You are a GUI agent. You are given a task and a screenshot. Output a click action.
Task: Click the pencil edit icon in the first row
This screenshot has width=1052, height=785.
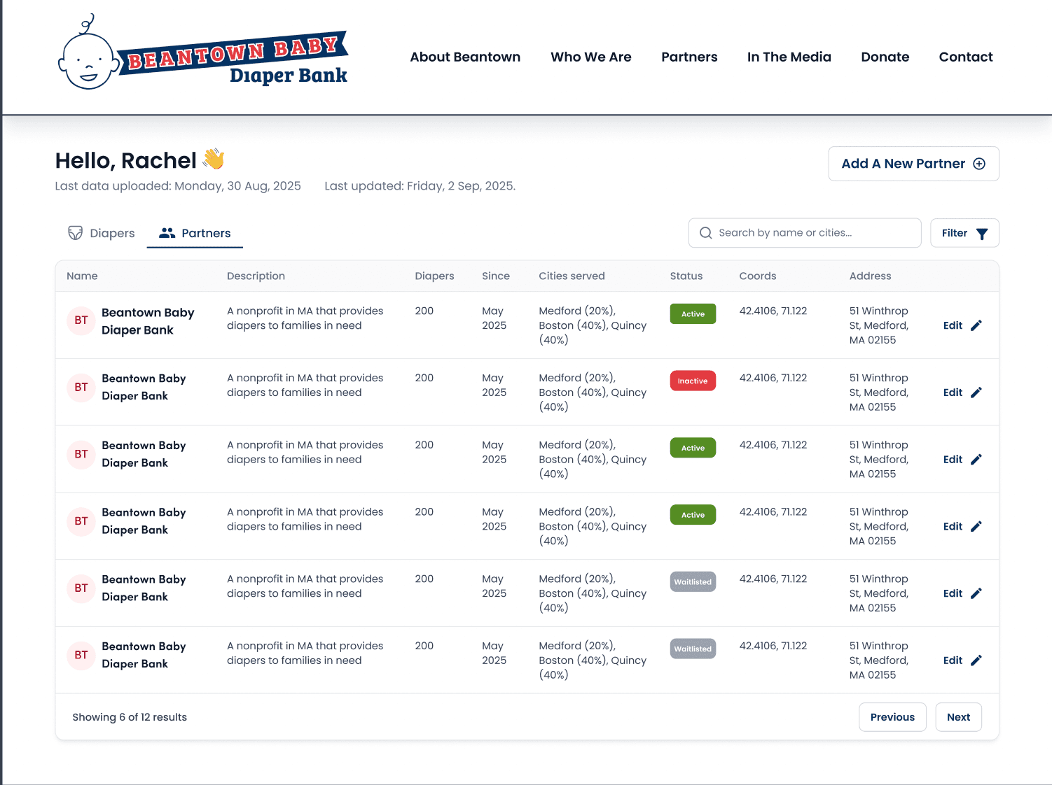976,325
